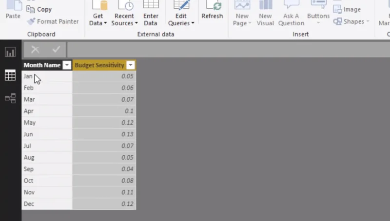390x221 pixels.
Task: Click Ask A Question button
Action: (291, 14)
